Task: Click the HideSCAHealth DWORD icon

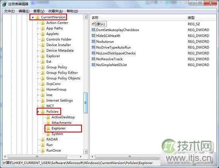Action: (x=93, y=36)
